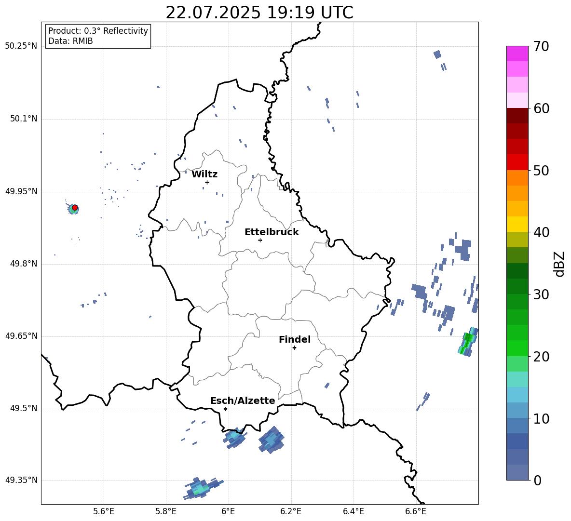Viewport: 571px width, 521px height.
Task: Click the 'Product: 0.3° Reflectivity' label
Action: click(98, 31)
